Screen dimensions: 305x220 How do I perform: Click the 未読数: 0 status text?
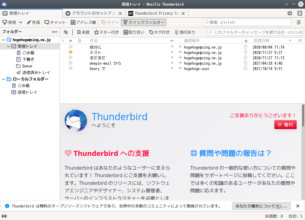[x=274, y=216]
